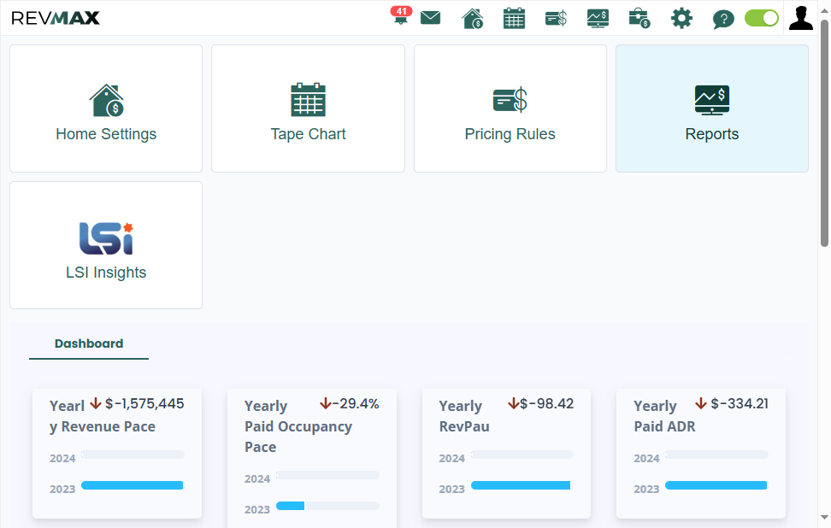Open the tape chart calendar icon in top bar
831x528 pixels.
point(514,19)
